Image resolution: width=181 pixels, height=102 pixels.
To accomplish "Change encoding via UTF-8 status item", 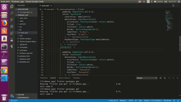I will (131, 101).
